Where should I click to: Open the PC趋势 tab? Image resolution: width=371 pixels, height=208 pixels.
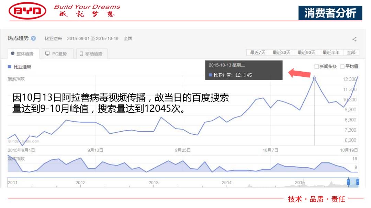point(57,54)
